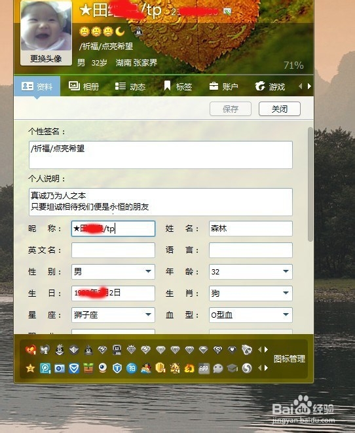
Task: Focus the empty 语言 field
Action: pyautogui.click(x=251, y=250)
